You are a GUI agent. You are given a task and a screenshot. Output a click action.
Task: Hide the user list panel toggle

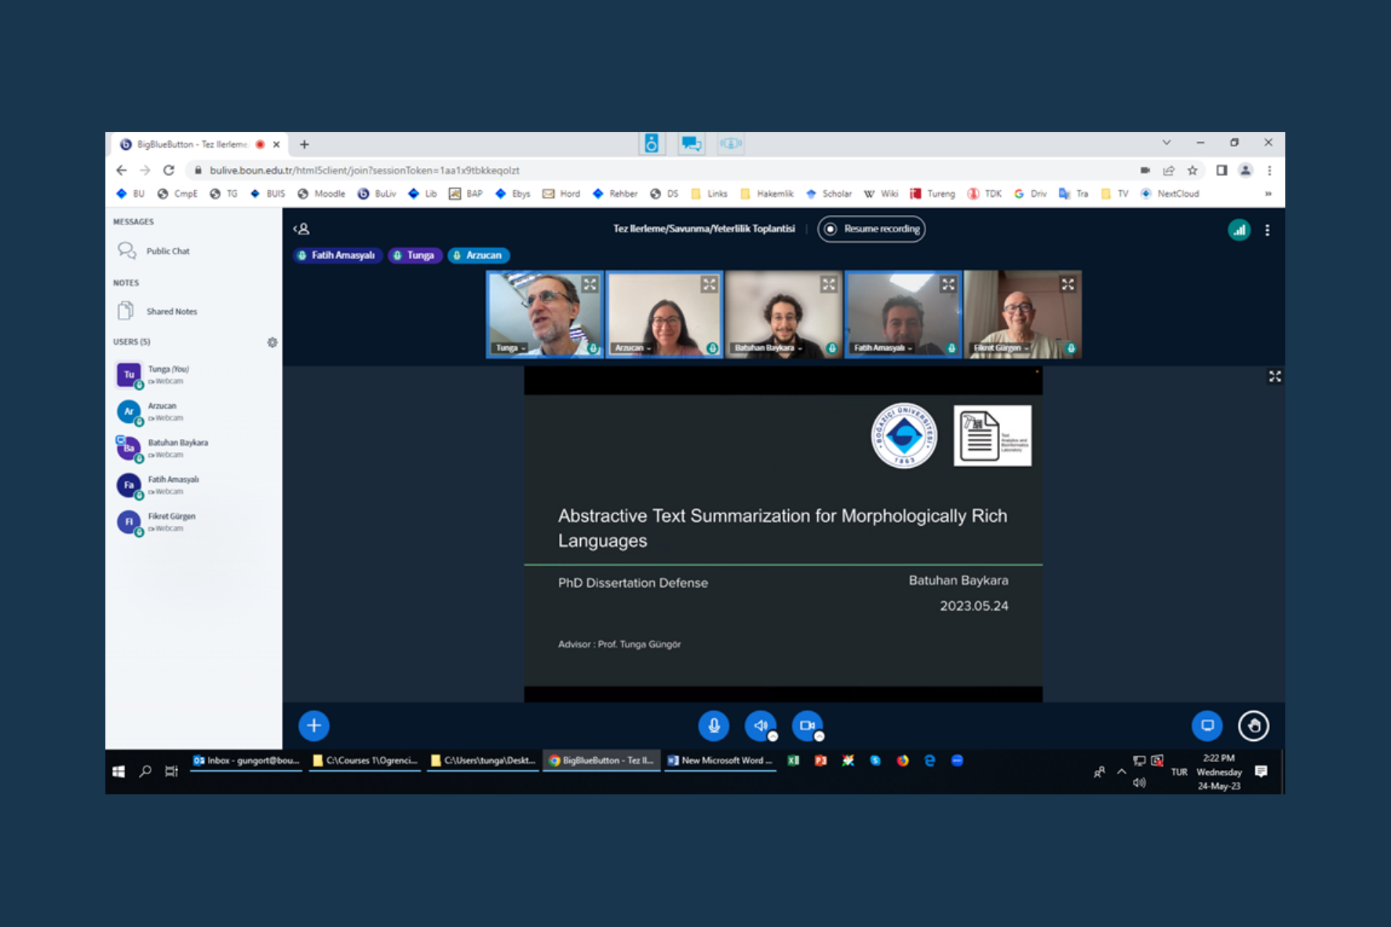[x=301, y=229]
